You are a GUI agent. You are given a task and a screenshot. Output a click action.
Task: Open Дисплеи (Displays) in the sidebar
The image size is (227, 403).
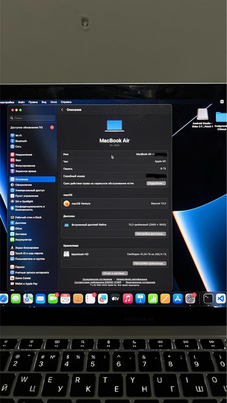tap(32, 223)
